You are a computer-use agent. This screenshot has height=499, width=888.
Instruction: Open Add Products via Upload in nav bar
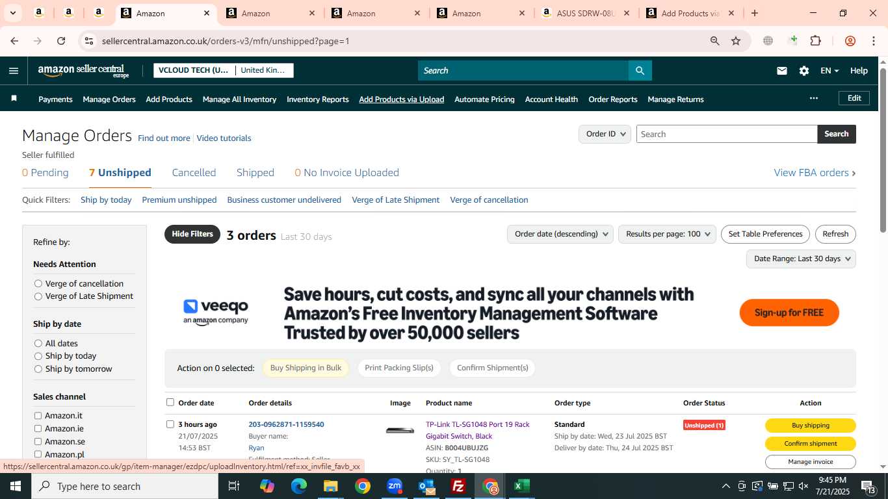(x=402, y=99)
